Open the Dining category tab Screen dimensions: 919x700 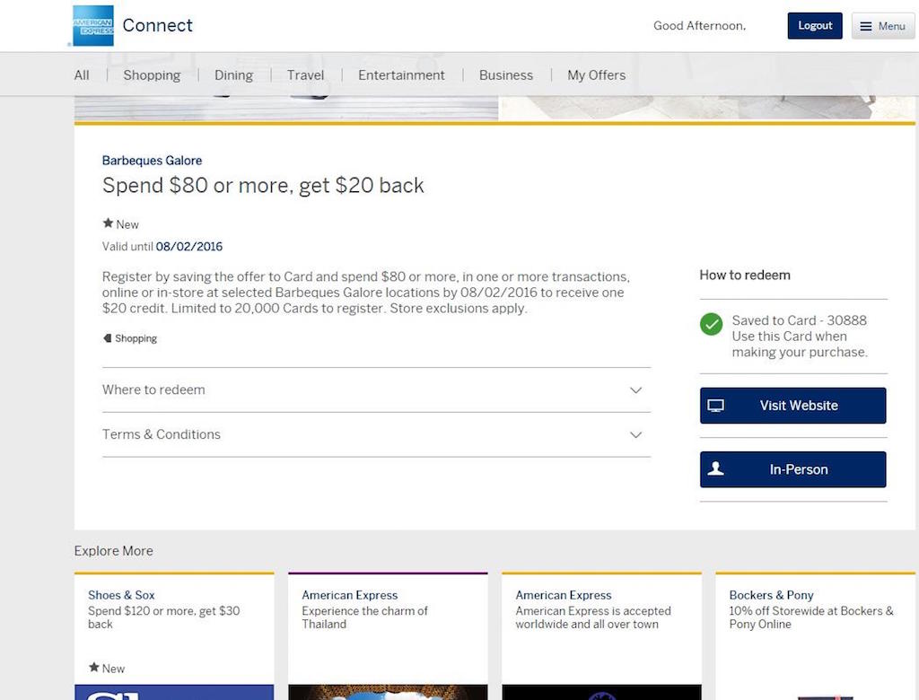tap(234, 75)
